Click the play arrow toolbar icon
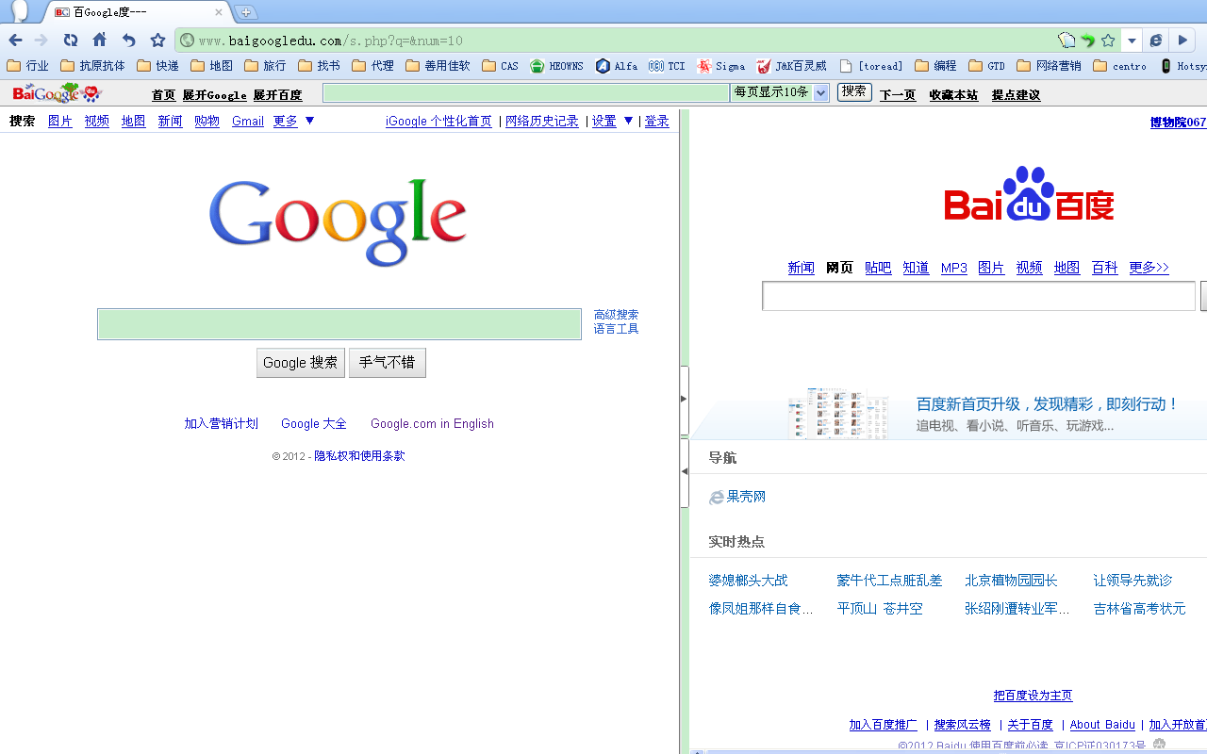Viewport: 1207px width, 754px height. pyautogui.click(x=1182, y=41)
